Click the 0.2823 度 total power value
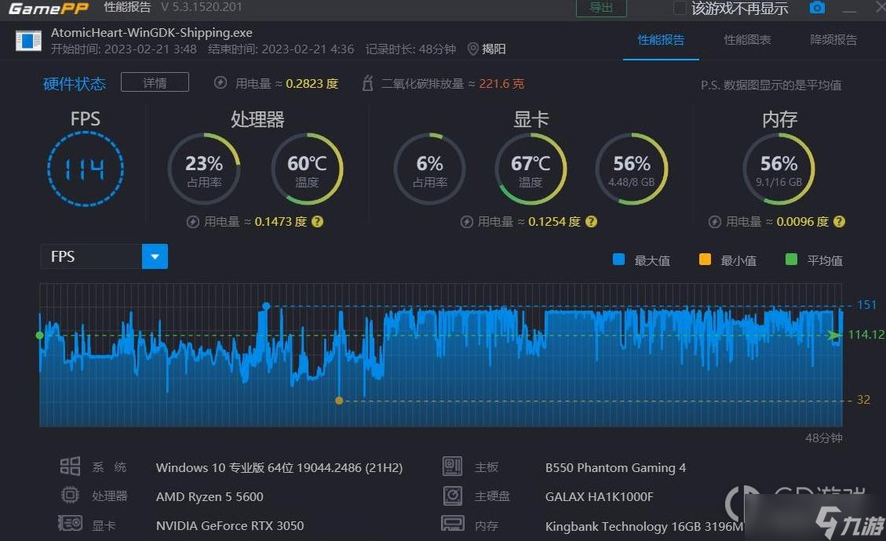The image size is (886, 541). coord(312,84)
